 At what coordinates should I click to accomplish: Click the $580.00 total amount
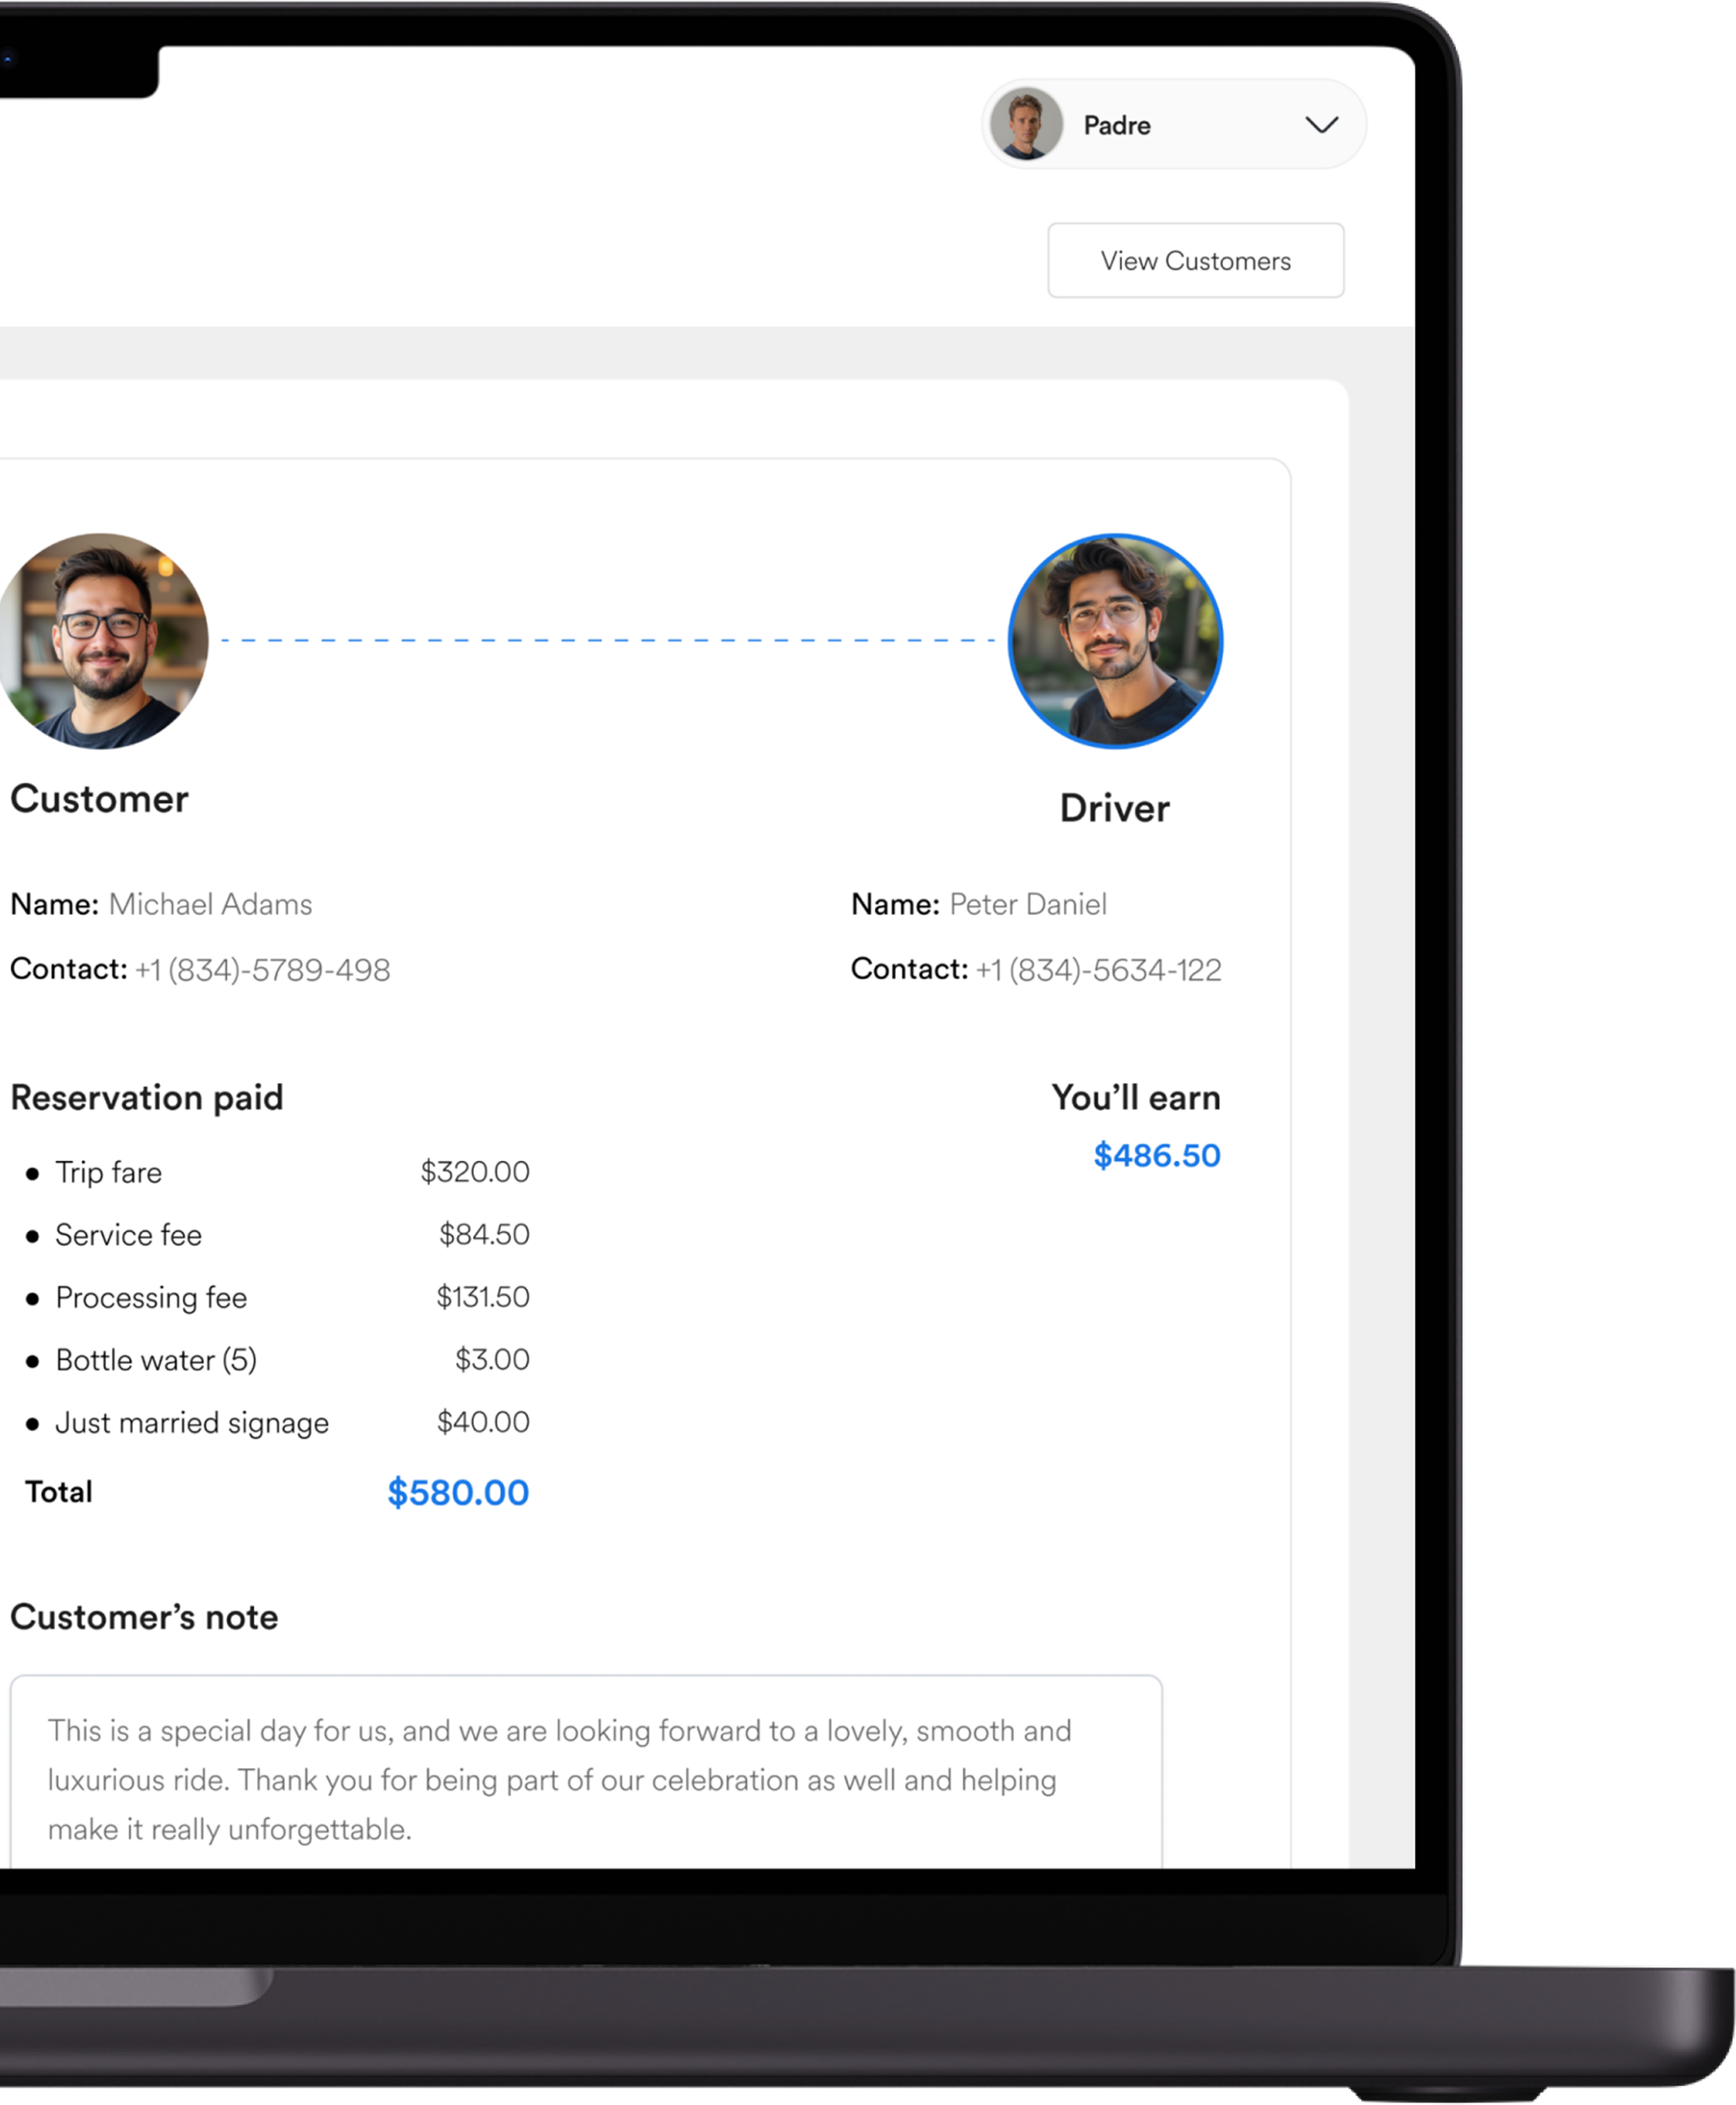pyautogui.click(x=458, y=1492)
